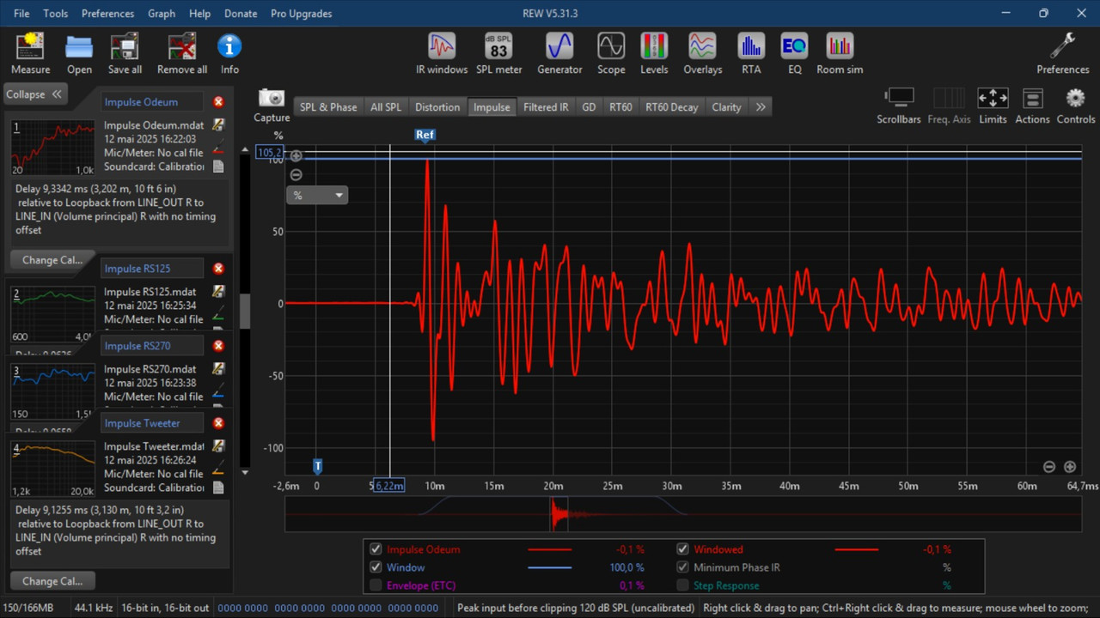Open a measurement file

(x=79, y=53)
